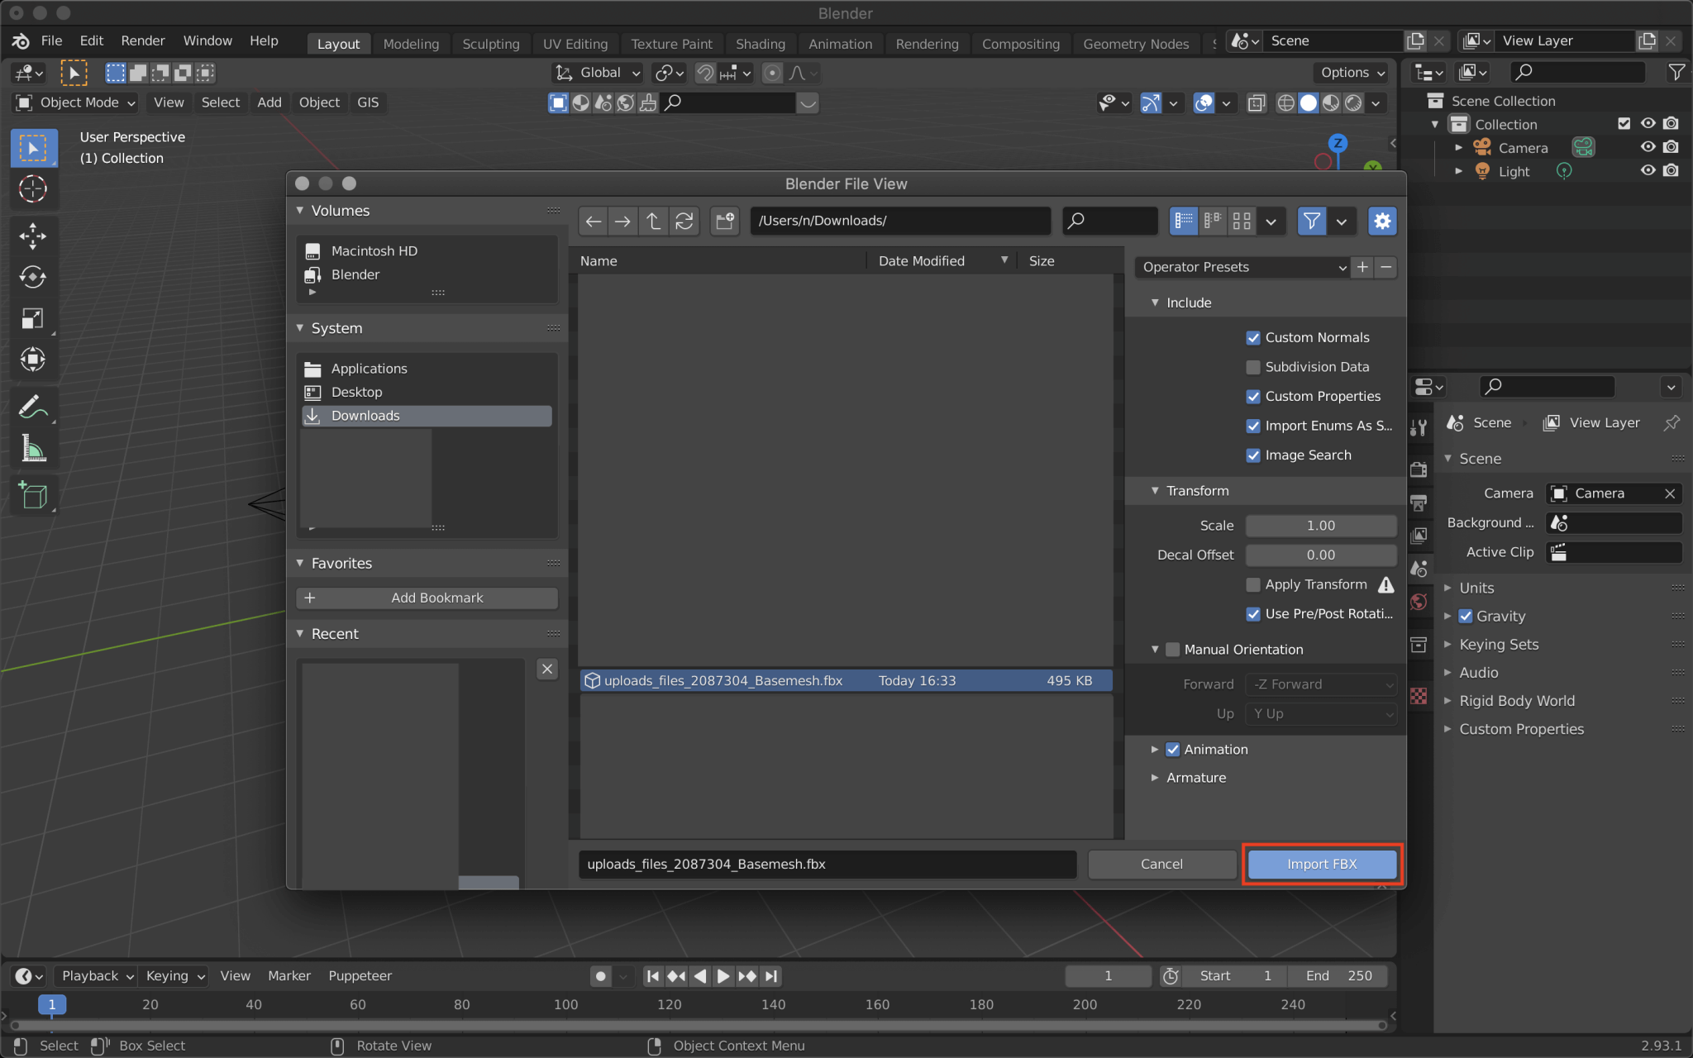Disable the Custom Normals checkbox

(x=1253, y=337)
